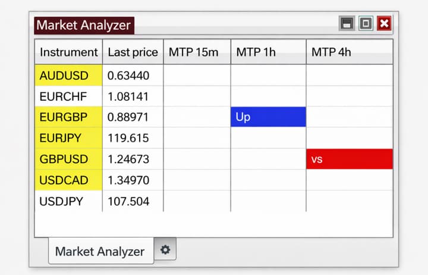
Task: Switch to the Market Analyzer bottom tab
Action: click(100, 251)
